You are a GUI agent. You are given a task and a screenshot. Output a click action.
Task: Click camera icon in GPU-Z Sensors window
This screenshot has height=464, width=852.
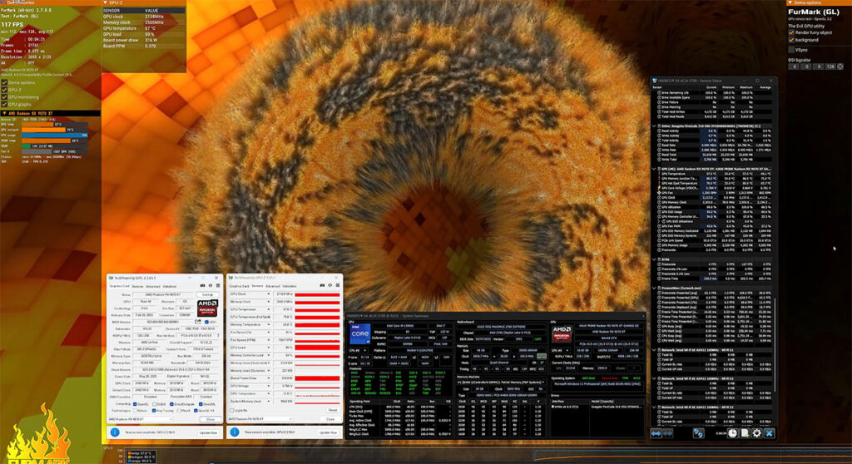click(x=322, y=285)
